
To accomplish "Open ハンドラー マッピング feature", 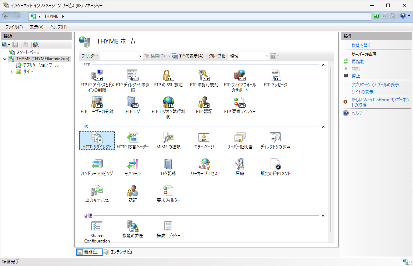I will click(97, 167).
